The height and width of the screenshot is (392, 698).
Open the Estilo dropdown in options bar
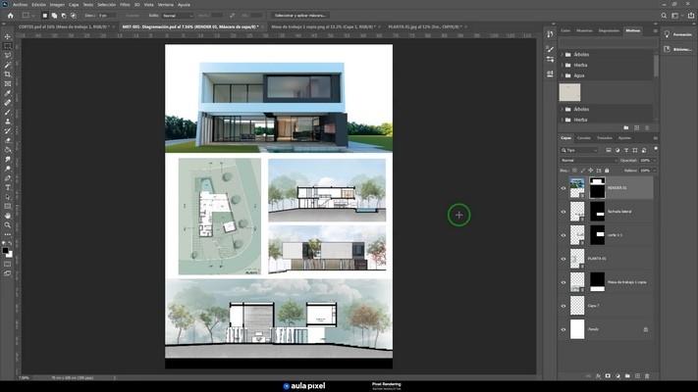point(178,16)
